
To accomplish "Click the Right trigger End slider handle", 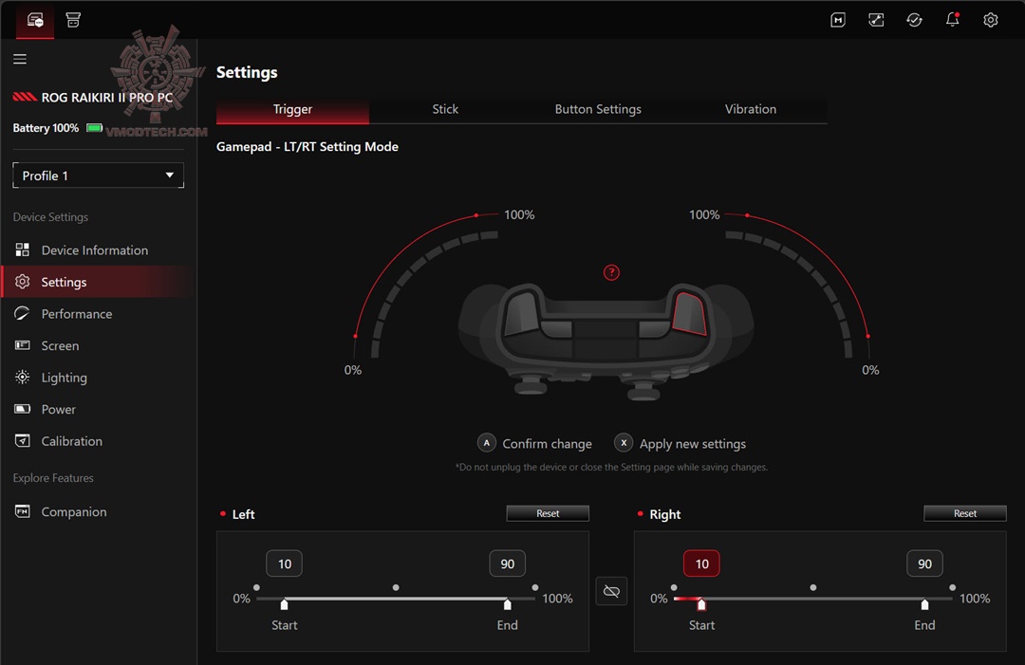I will (924, 605).
